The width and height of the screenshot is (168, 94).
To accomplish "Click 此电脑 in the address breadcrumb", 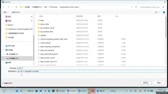I will pyautogui.click(x=27, y=7).
